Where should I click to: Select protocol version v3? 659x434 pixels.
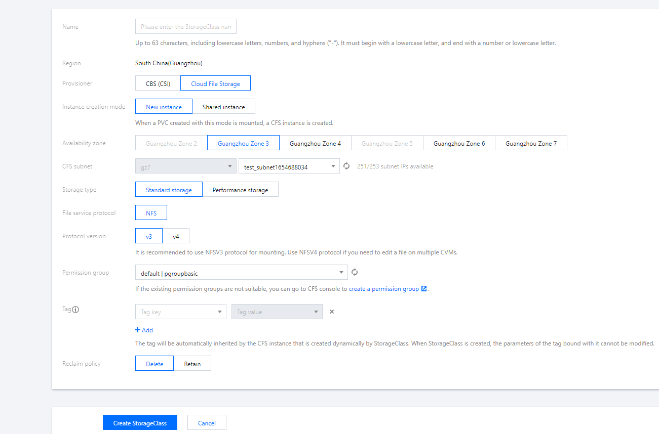pyautogui.click(x=149, y=236)
